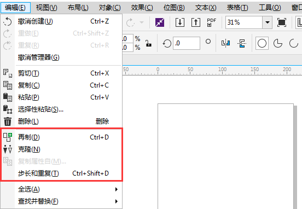The image size is (302, 209).
Task: Choose 克隆(N) clone command
Action: [x=61, y=149]
